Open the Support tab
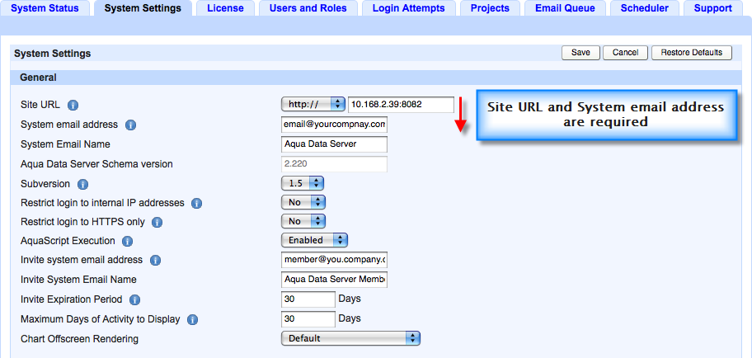Image resolution: width=752 pixels, height=358 pixels. point(713,8)
